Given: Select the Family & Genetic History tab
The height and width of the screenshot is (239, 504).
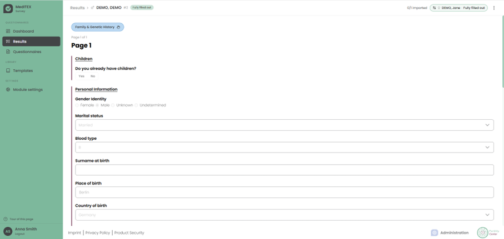Looking at the screenshot, I should coord(98,27).
